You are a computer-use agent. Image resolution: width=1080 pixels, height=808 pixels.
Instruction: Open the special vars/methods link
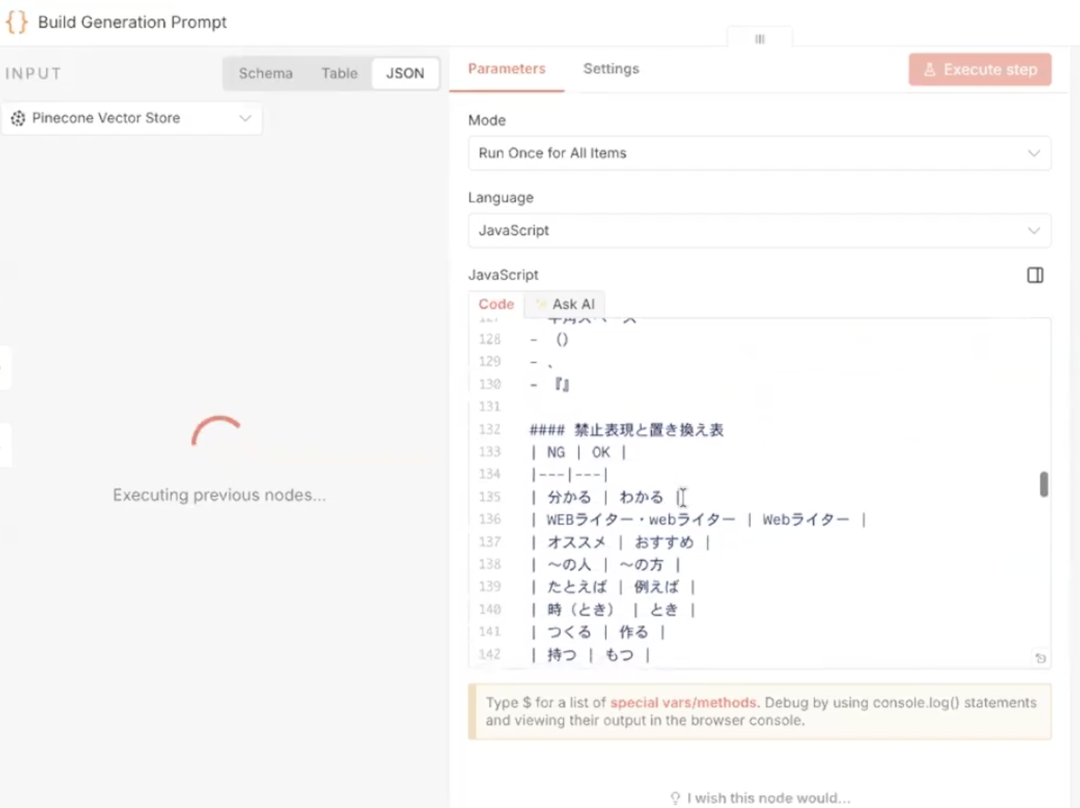(x=683, y=702)
